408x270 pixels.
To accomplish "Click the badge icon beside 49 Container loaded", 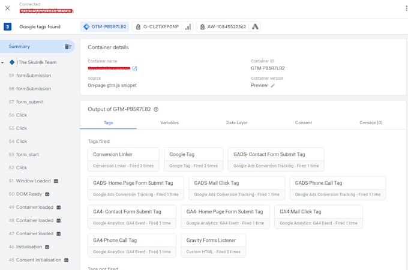I will coord(59,208).
